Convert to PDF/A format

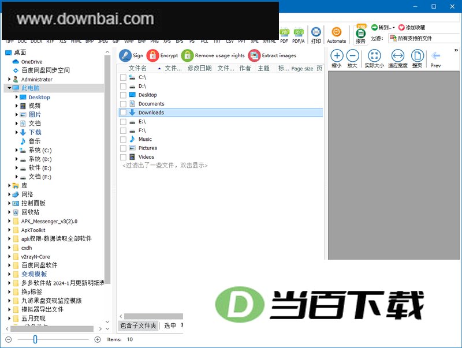coord(298,36)
